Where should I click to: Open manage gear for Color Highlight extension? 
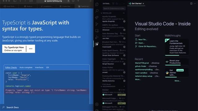[x=124, y=64]
